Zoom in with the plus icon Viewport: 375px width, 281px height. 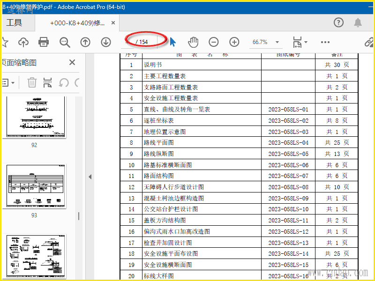[x=234, y=42]
